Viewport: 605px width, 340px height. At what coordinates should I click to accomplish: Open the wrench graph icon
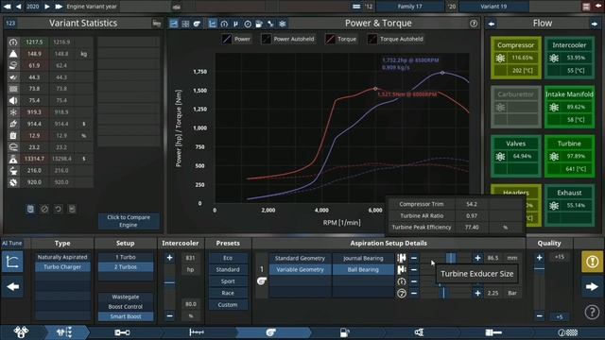270,24
